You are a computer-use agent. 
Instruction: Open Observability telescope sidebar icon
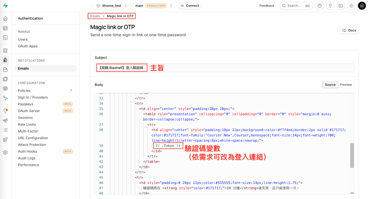coord(5,121)
